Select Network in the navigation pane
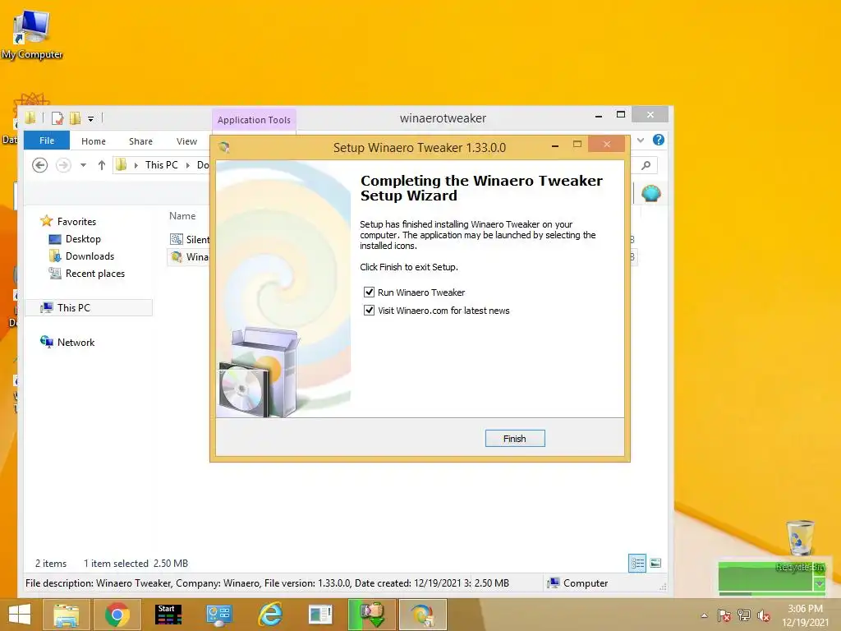This screenshot has height=631, width=841. pos(76,343)
